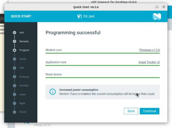The height and width of the screenshot is (128, 172).
Task: Click the Programming successful heading
Action: click(x=73, y=33)
